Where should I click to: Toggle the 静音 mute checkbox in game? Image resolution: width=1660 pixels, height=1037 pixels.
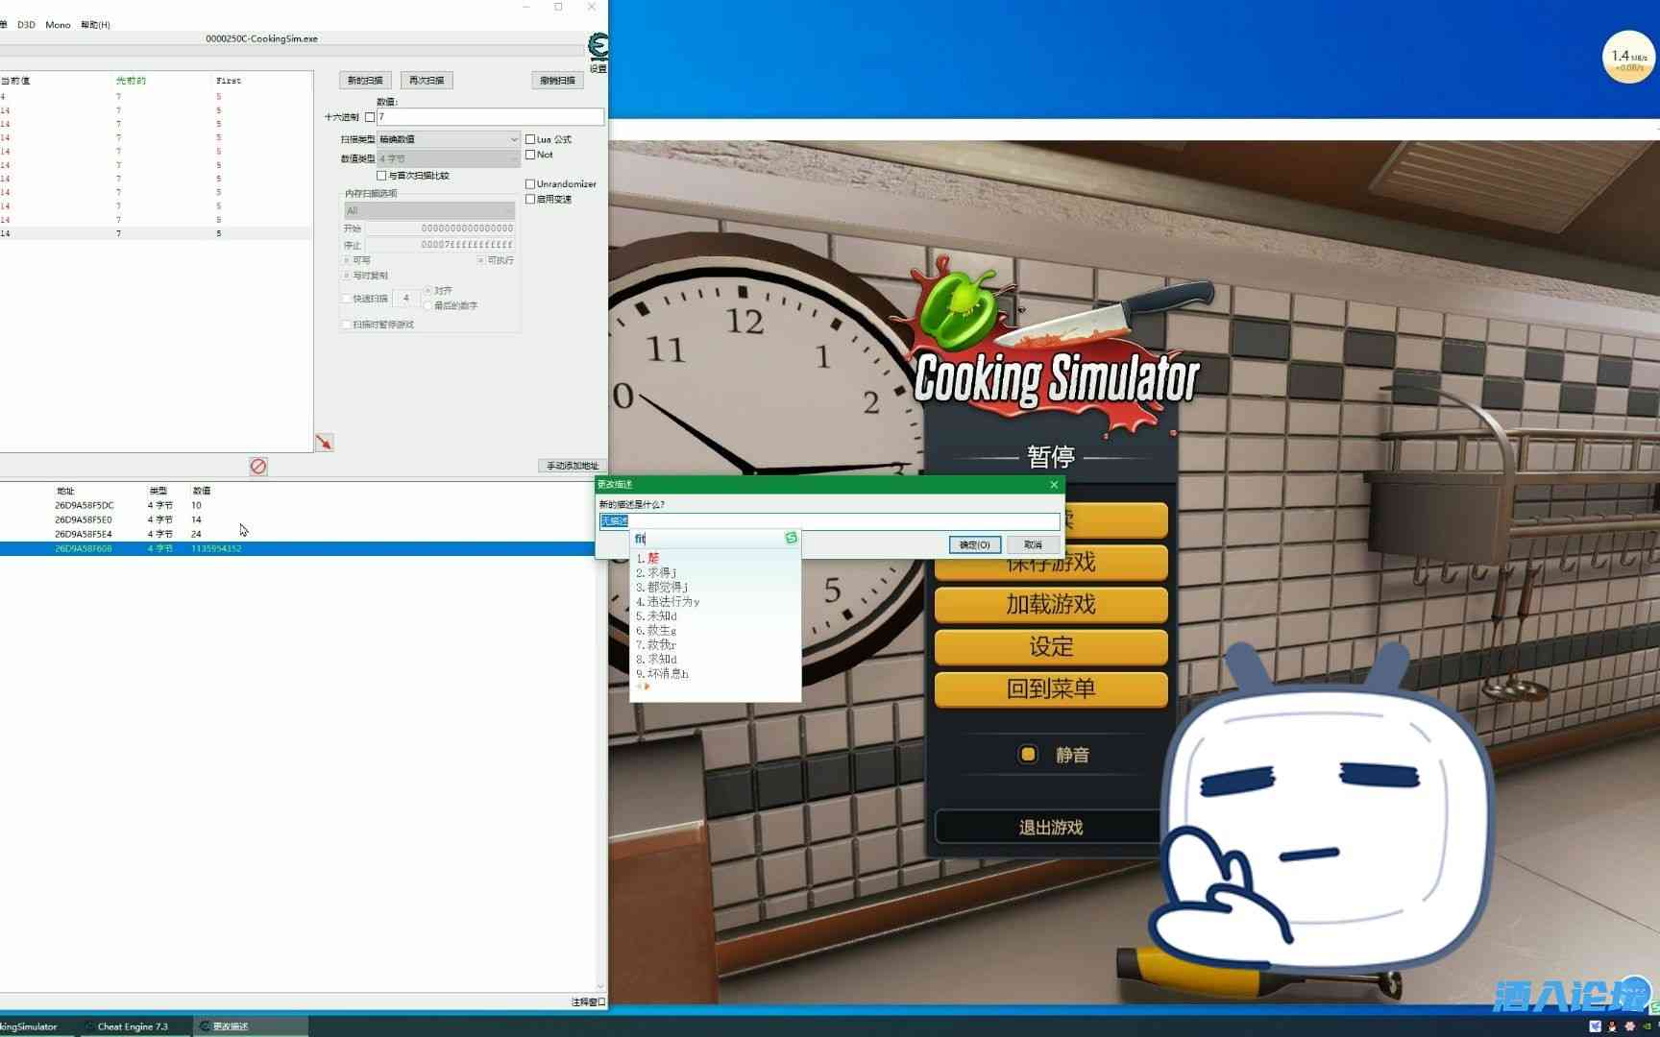coord(1028,754)
